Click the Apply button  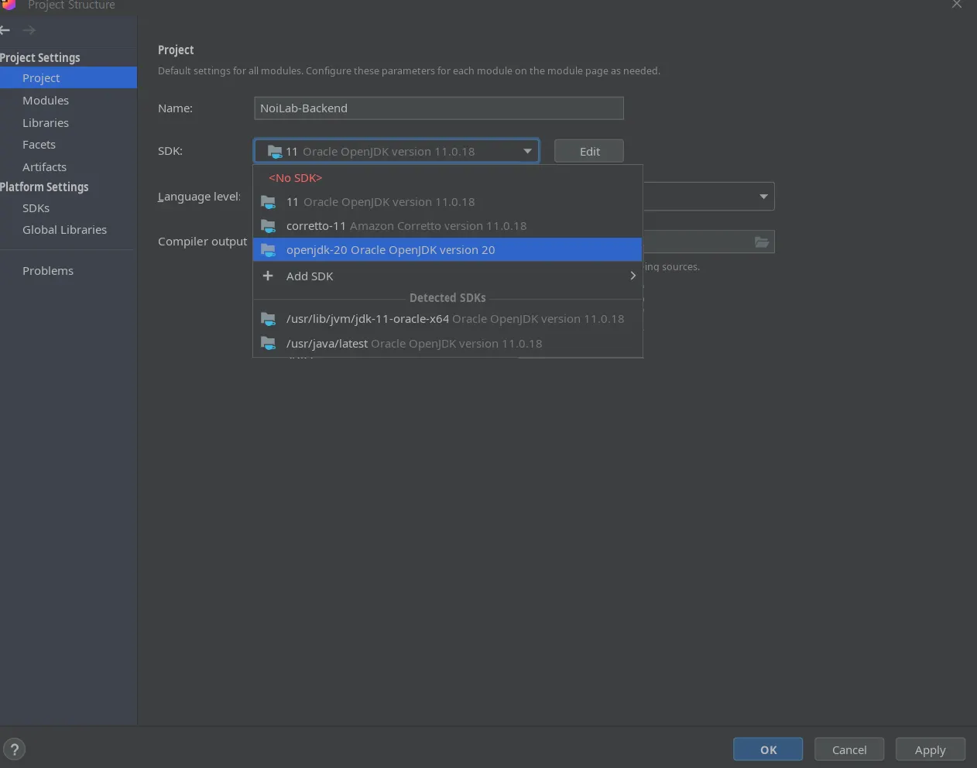(x=930, y=749)
